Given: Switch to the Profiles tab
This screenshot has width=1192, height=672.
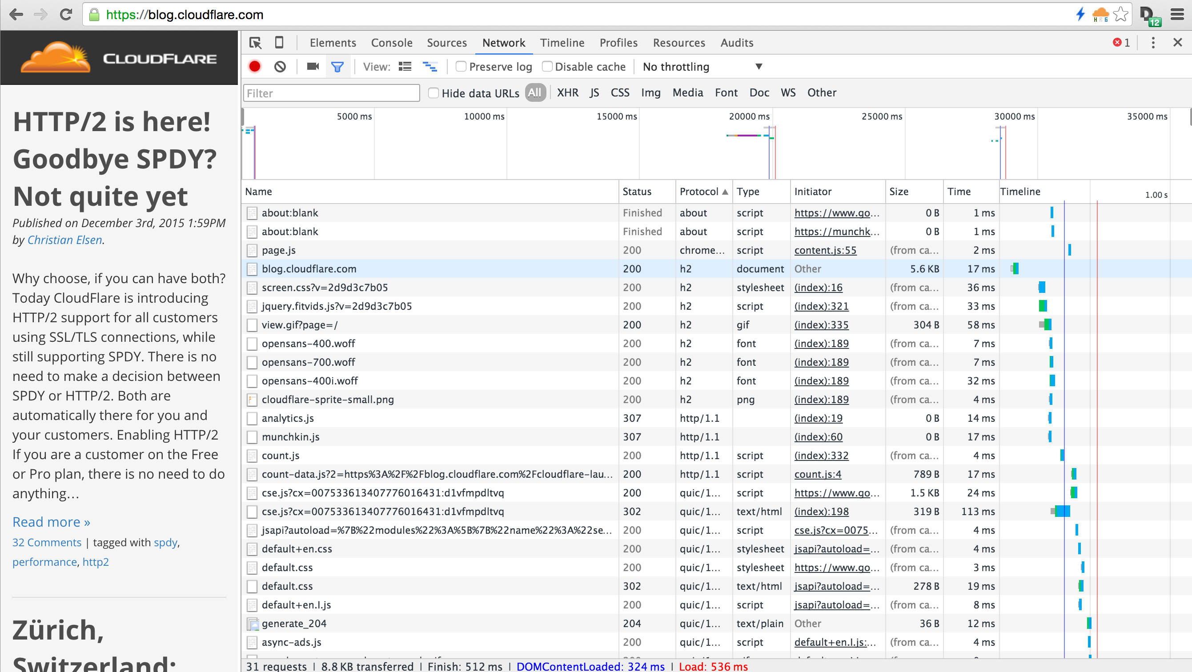Looking at the screenshot, I should pos(618,43).
